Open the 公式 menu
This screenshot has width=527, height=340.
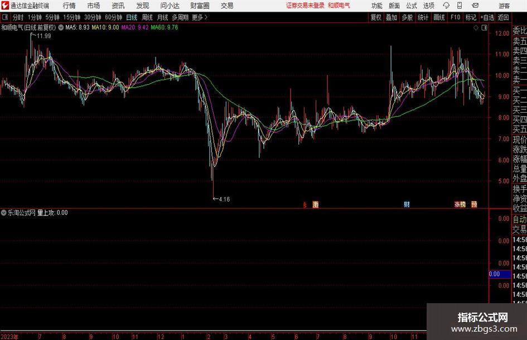pos(412,6)
